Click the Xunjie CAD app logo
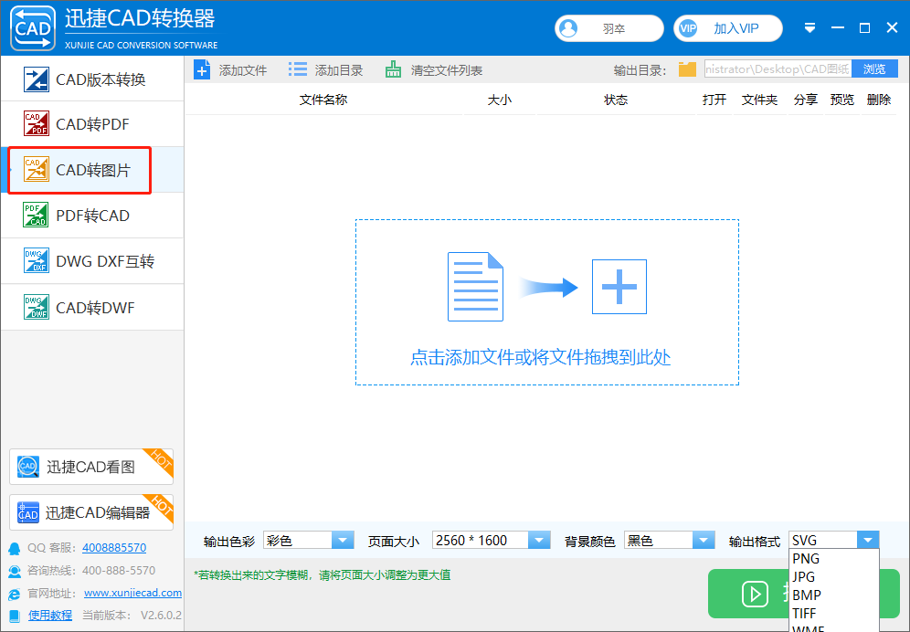The height and width of the screenshot is (632, 910). 33,28
